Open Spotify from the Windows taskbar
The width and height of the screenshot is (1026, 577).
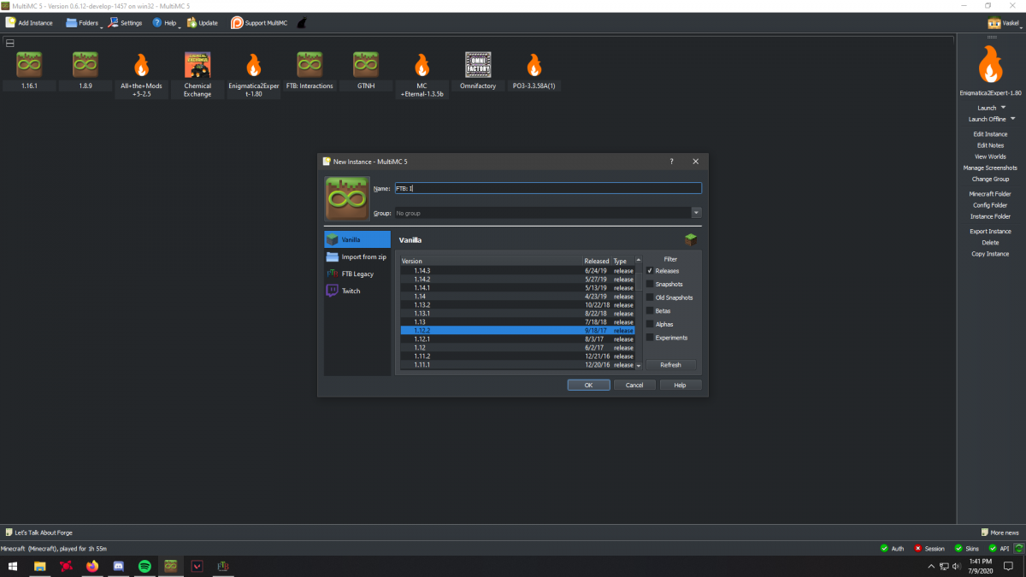tap(144, 566)
